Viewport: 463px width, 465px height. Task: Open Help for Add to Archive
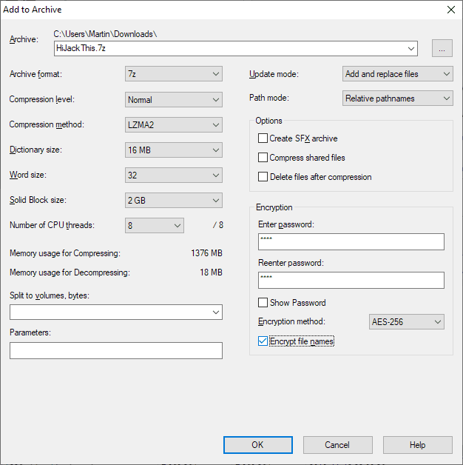tap(417, 445)
